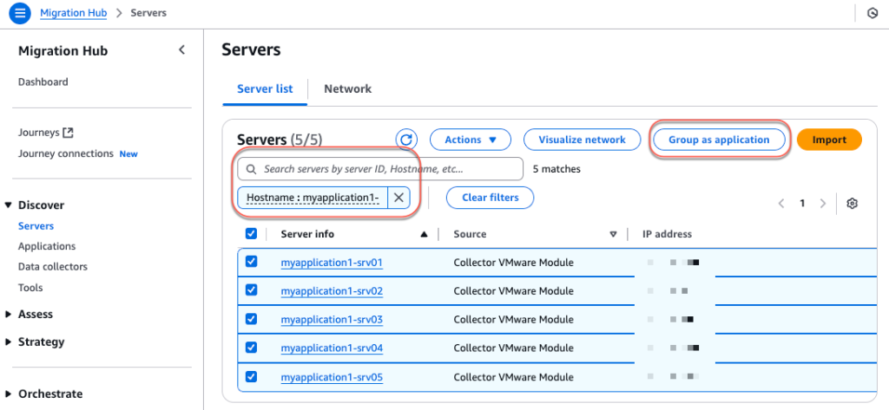Open Journey connections in sidebar

(x=65, y=153)
